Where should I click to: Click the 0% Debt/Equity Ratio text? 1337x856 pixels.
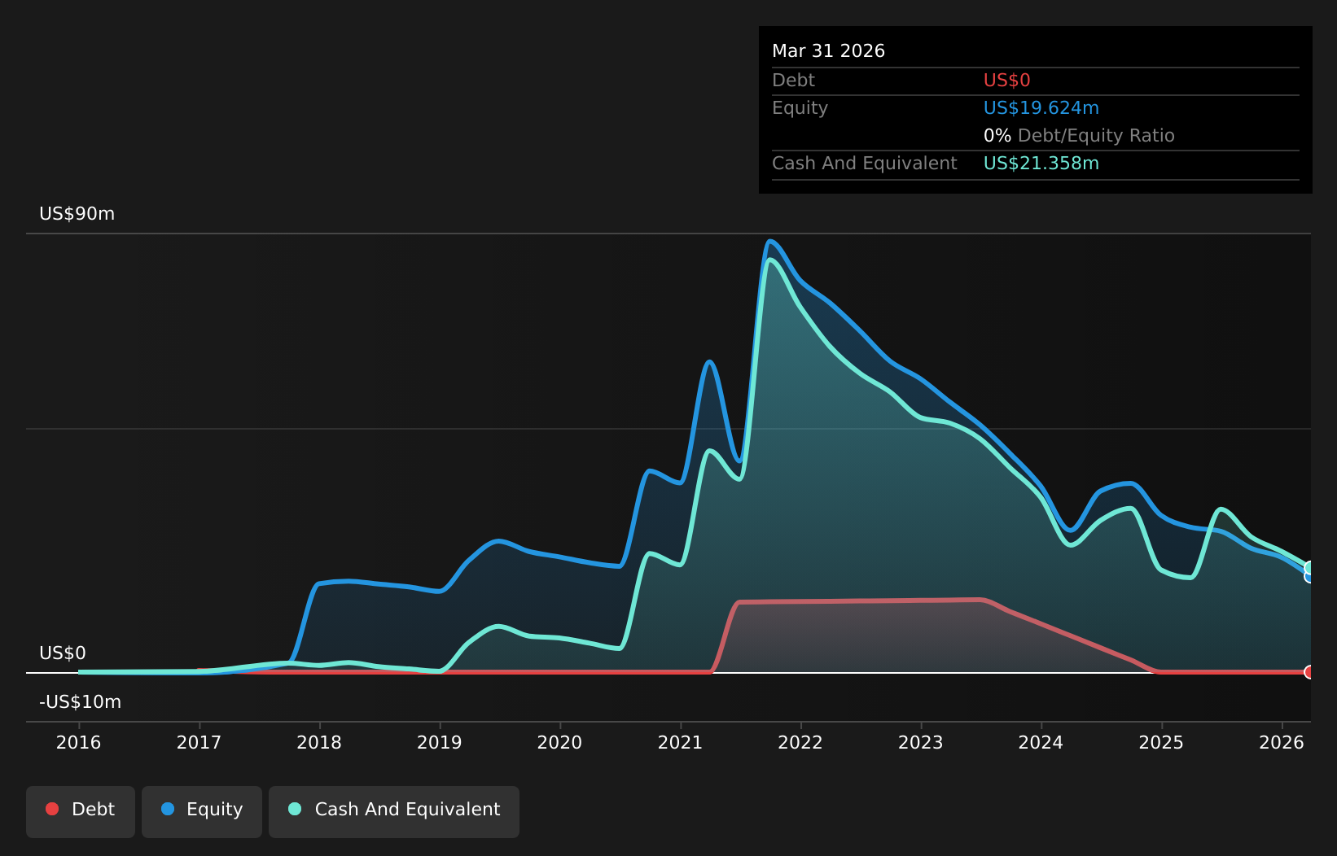(1079, 136)
